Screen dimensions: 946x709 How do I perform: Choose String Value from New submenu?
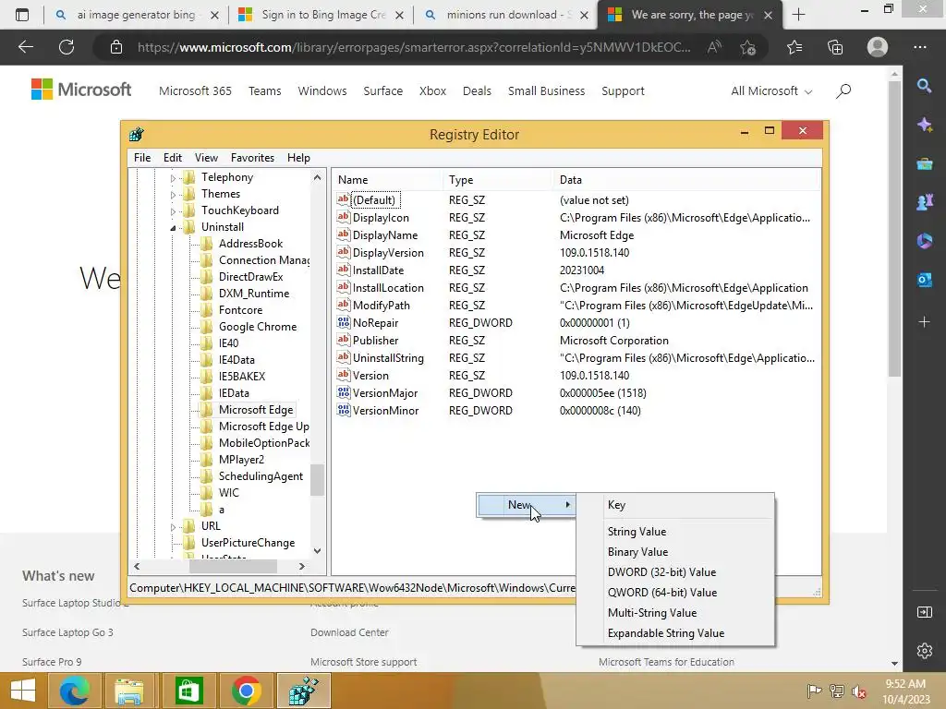pyautogui.click(x=675, y=531)
